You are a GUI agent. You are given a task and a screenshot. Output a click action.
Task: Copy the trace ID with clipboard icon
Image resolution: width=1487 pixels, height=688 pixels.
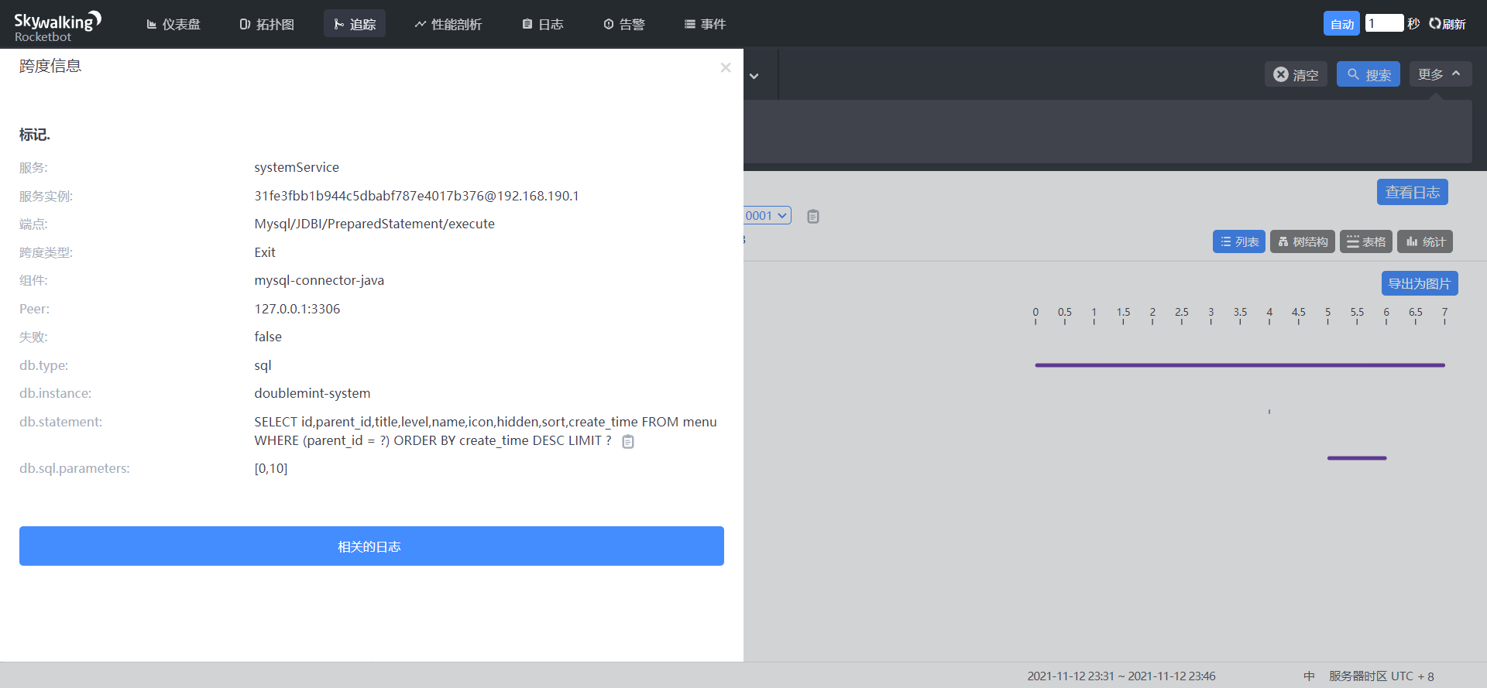(812, 217)
